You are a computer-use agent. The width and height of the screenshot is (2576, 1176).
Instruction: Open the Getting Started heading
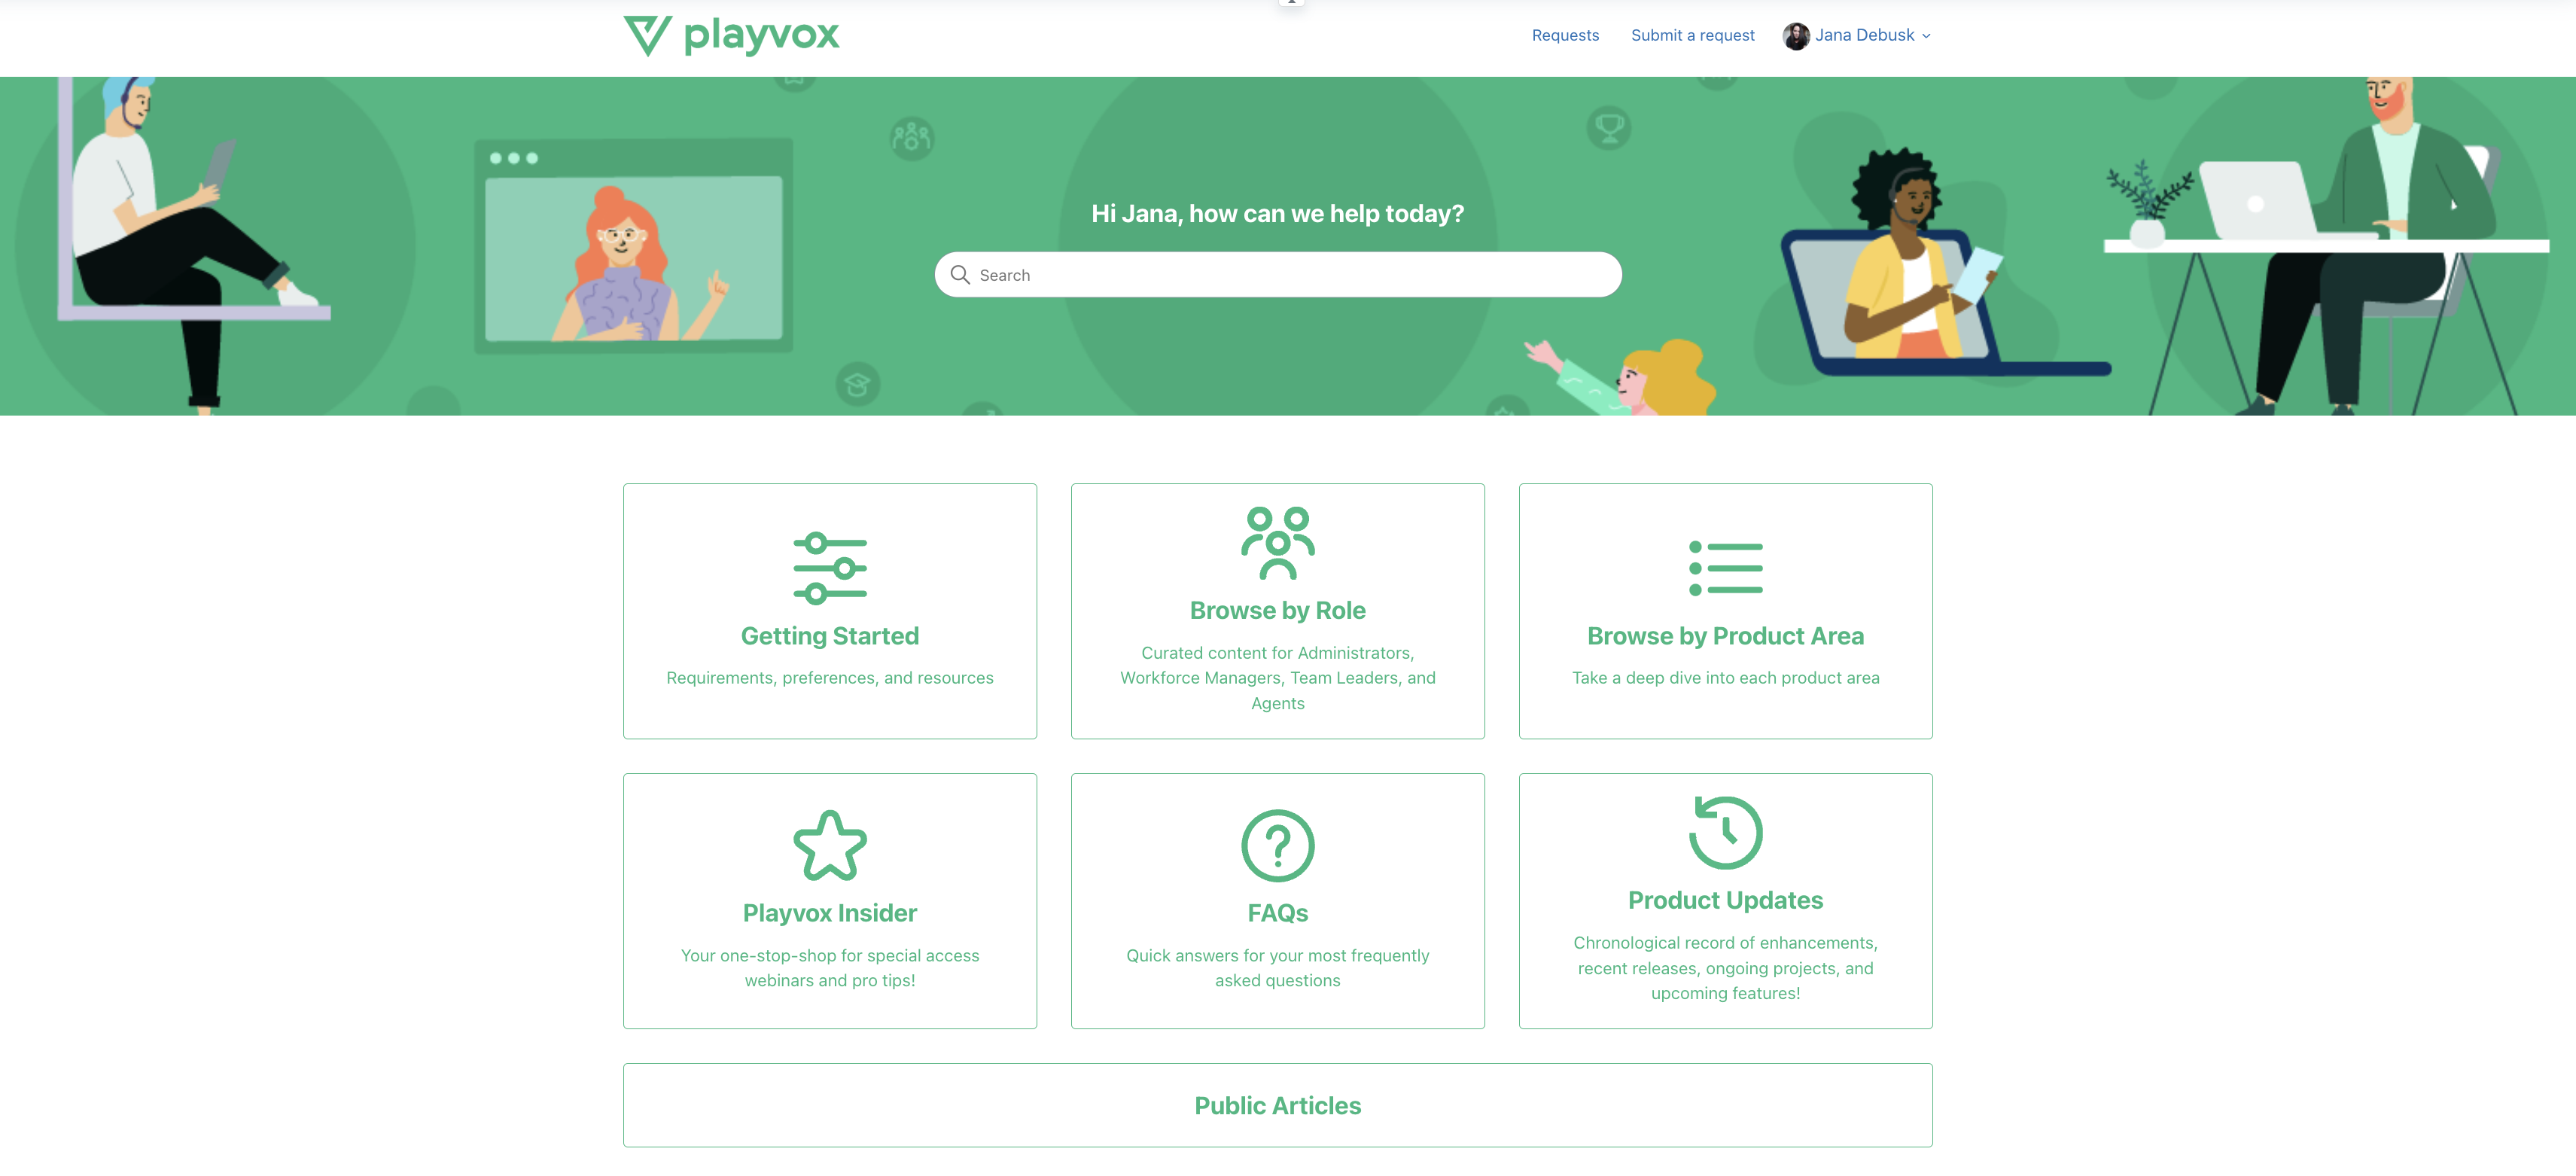[x=830, y=636]
